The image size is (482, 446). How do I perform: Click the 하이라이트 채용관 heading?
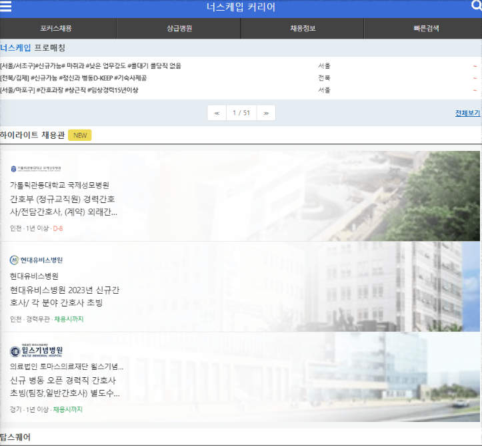[x=32, y=135]
